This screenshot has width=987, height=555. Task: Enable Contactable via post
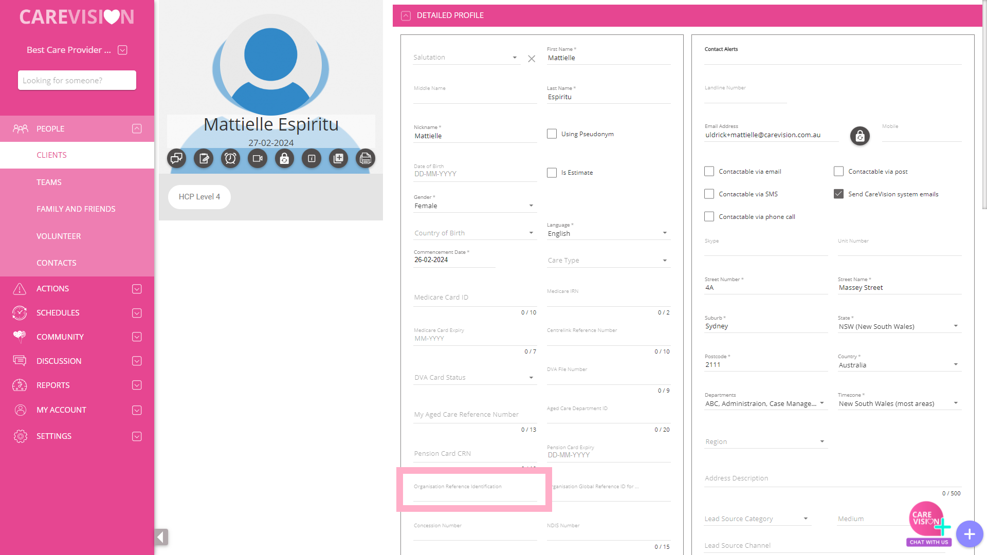pyautogui.click(x=838, y=171)
